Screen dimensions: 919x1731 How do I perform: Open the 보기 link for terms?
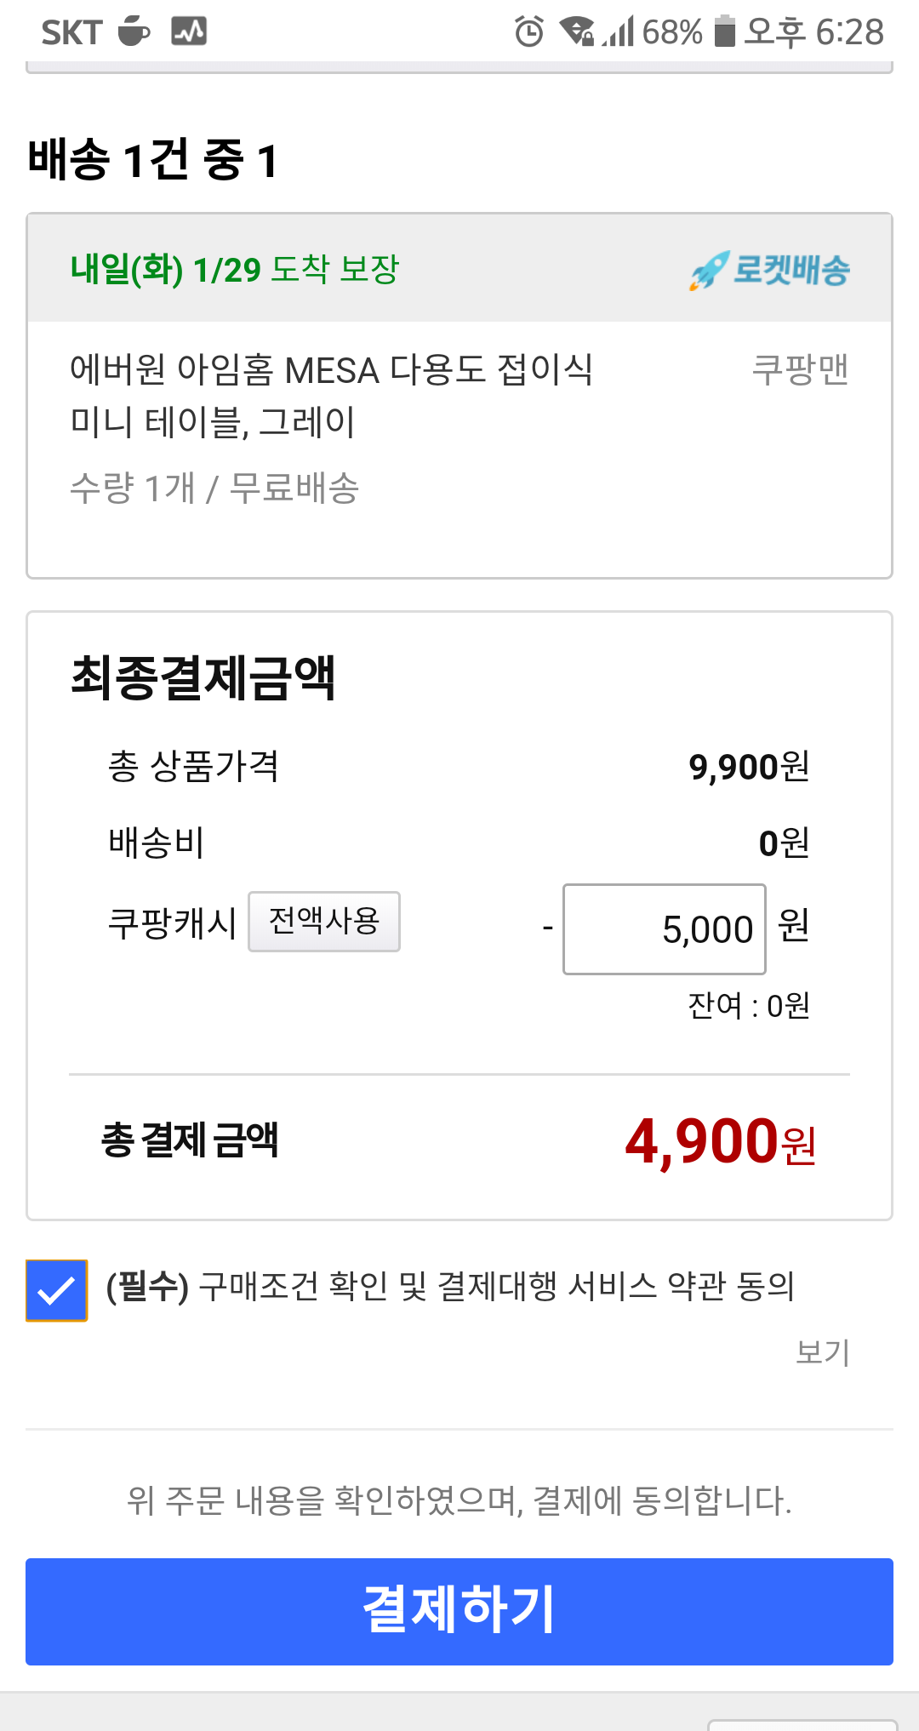(822, 1352)
